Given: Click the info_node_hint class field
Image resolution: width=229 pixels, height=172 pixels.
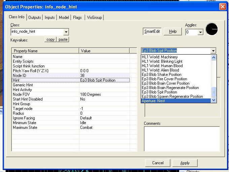Looking at the screenshot, I should pyautogui.click(x=37, y=32).
